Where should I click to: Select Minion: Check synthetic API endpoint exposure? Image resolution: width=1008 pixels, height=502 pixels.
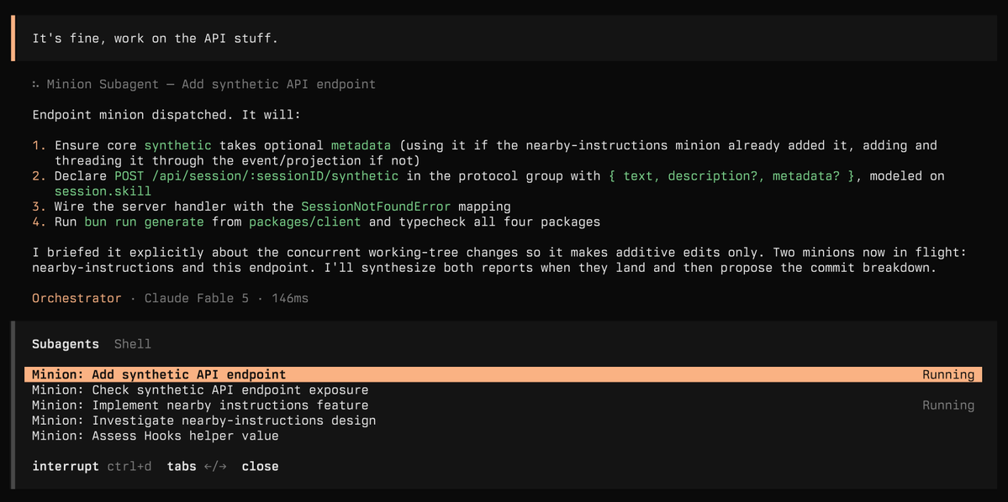pos(200,390)
